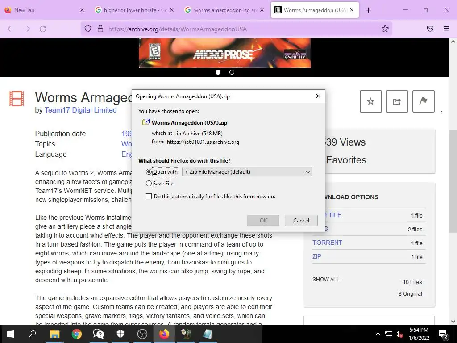
Task: Select first carousel dot indicator
Action: pos(218,72)
